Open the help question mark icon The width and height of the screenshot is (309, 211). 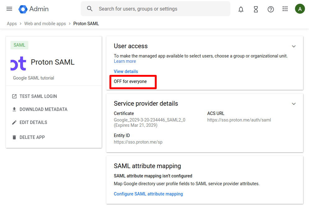(x=271, y=9)
